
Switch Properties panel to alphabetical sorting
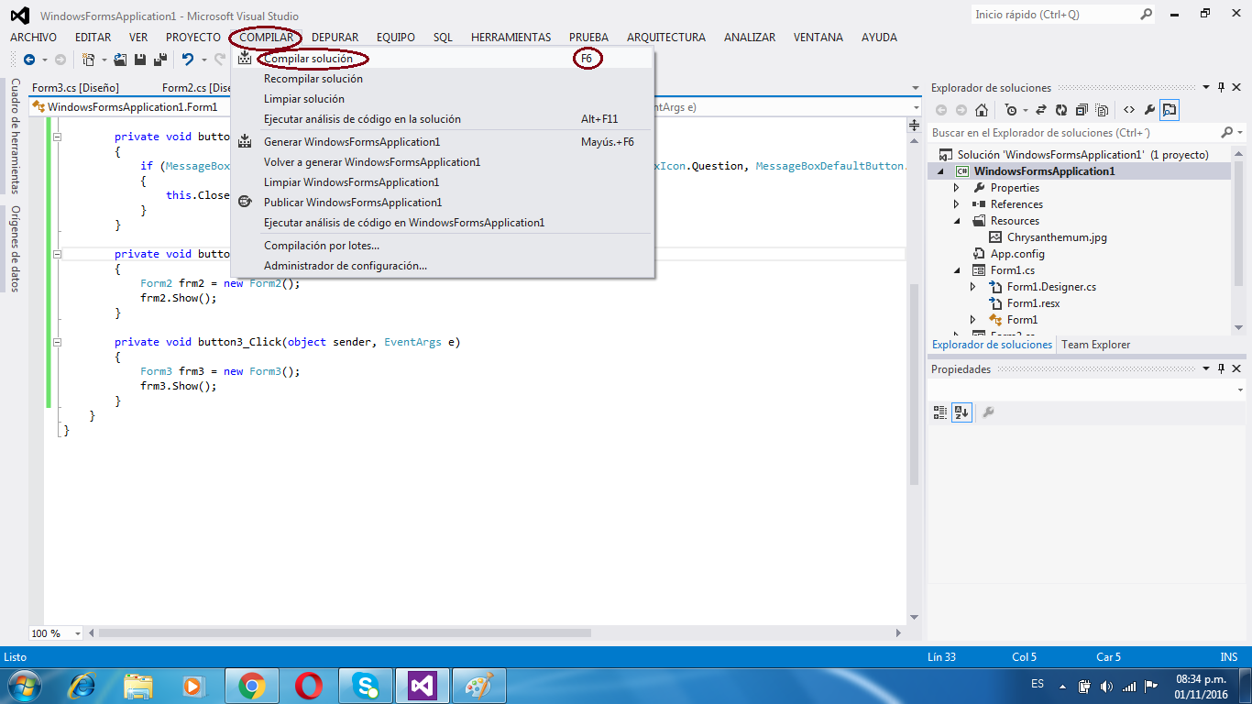(961, 412)
